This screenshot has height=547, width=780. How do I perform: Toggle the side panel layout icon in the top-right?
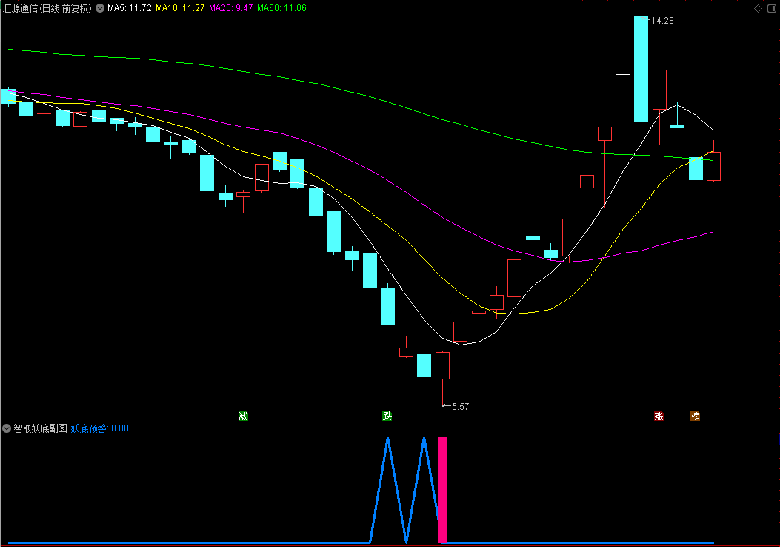772,8
